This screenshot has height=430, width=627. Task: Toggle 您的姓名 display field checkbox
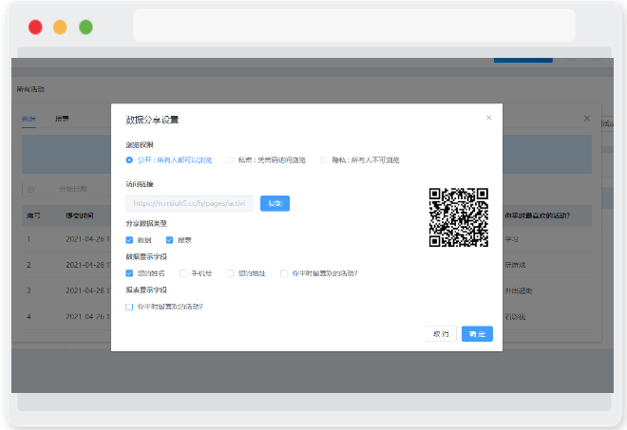129,273
